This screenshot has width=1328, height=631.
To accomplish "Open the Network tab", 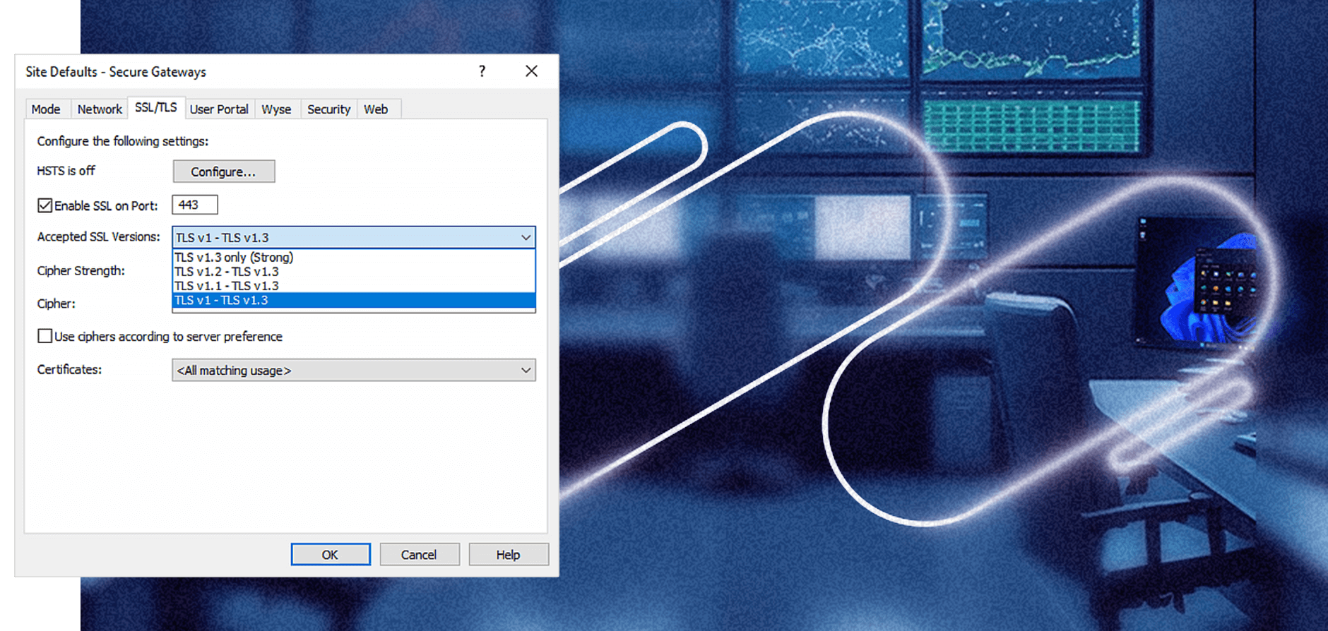I will tap(100, 109).
